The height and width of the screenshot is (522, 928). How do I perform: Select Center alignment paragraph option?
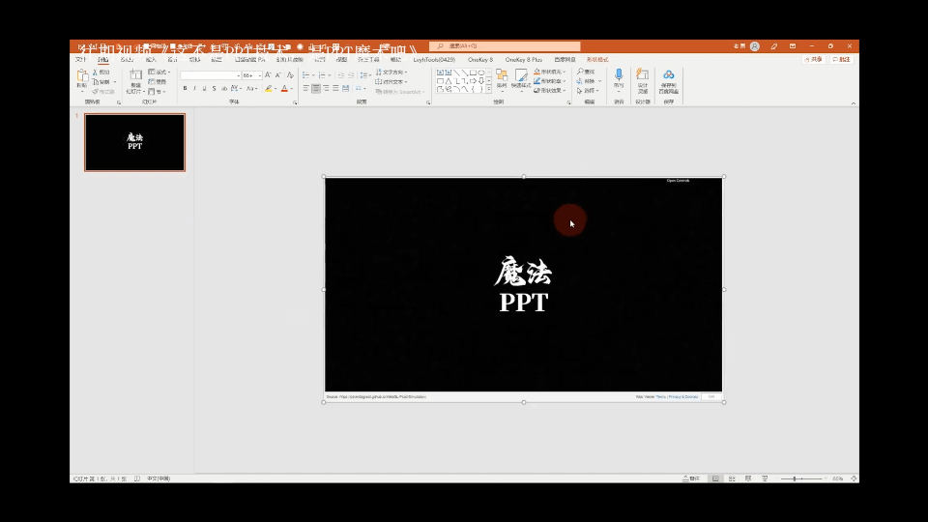(x=316, y=88)
